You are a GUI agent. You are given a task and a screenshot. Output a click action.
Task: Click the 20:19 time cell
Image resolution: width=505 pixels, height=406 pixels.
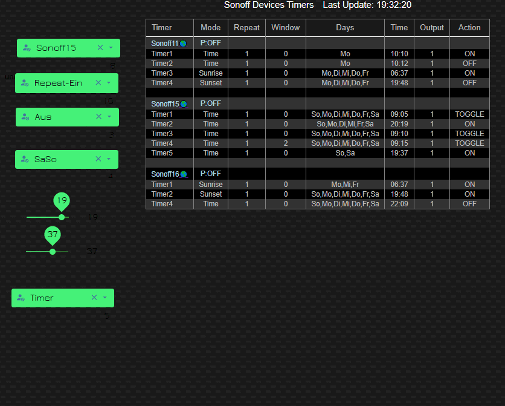tap(399, 124)
